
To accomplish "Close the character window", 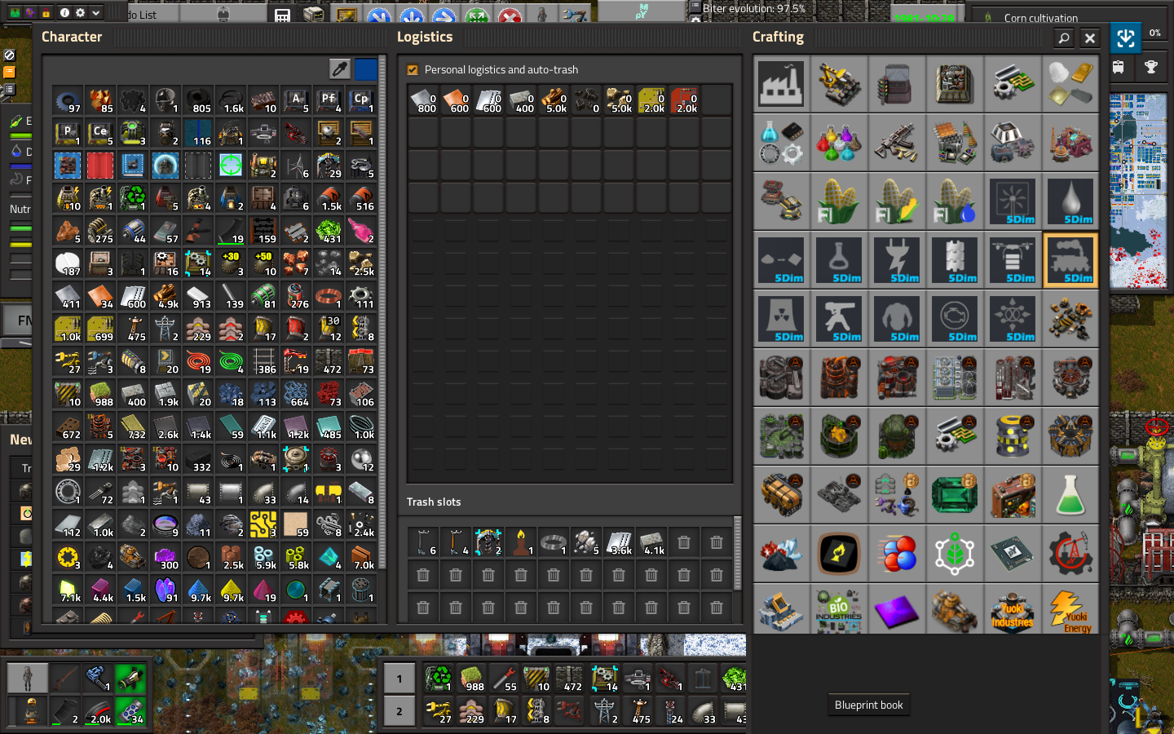I will (x=1090, y=38).
